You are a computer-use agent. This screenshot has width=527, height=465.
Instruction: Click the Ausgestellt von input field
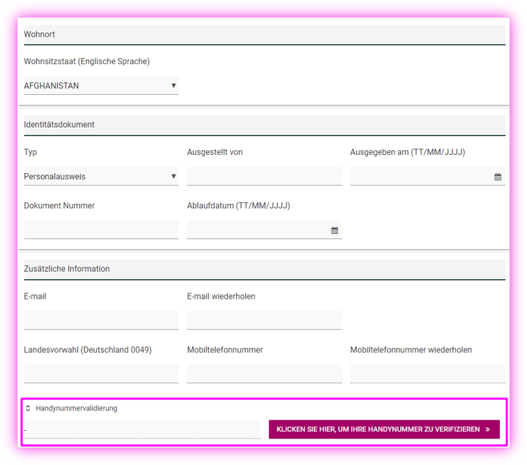(x=264, y=176)
